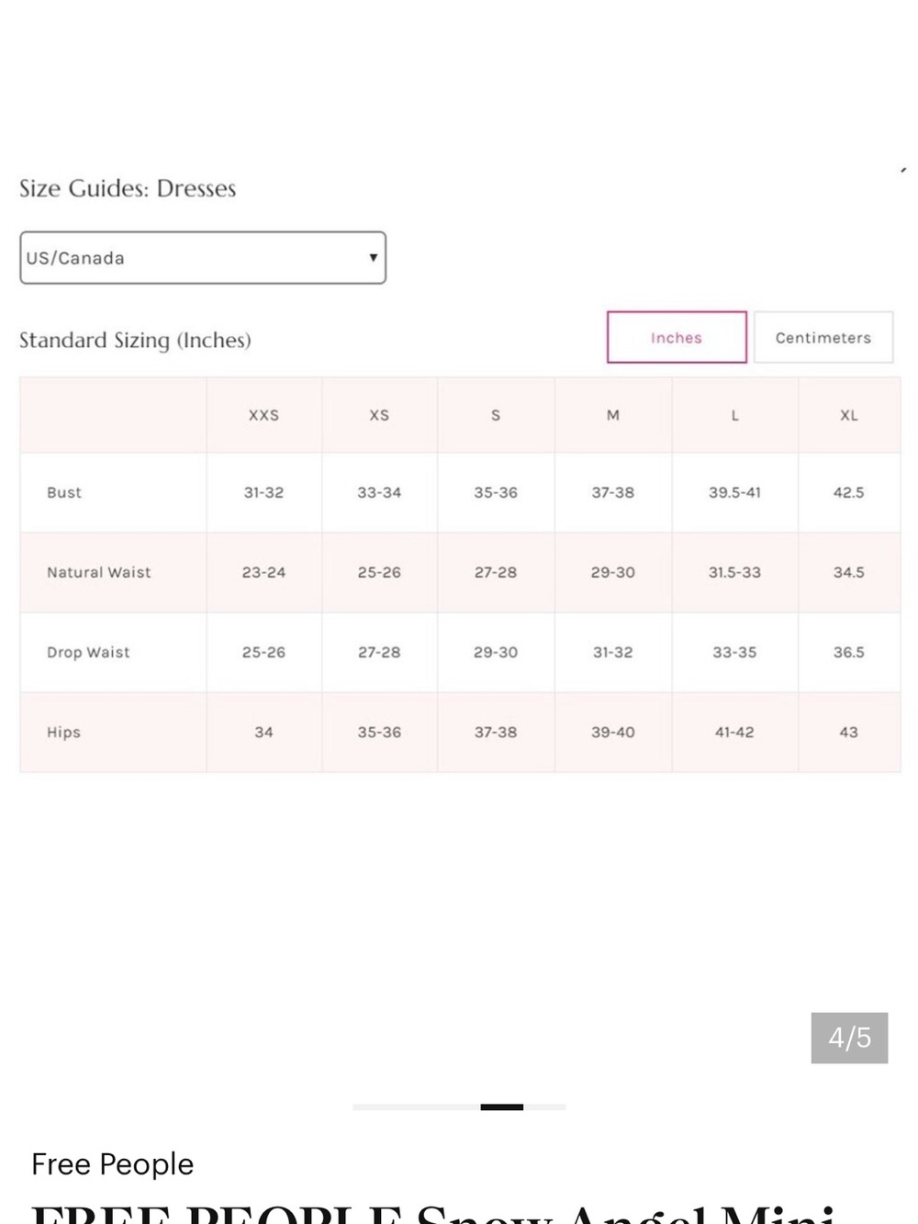
Task: Click the Drop Waist row label
Action: pyautogui.click(x=88, y=652)
